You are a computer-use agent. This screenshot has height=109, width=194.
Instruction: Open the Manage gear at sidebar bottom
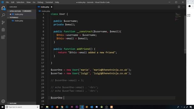click(x=3, y=101)
